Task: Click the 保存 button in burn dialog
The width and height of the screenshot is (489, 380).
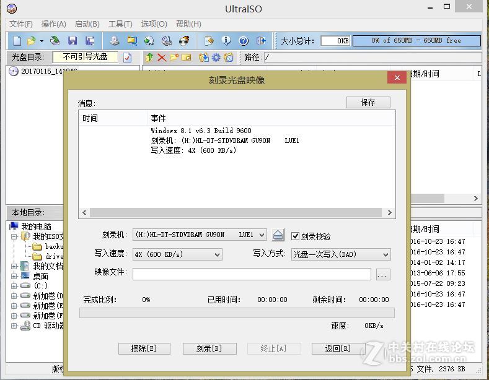Action: coord(368,102)
